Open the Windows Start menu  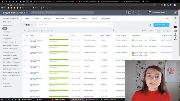2,100
